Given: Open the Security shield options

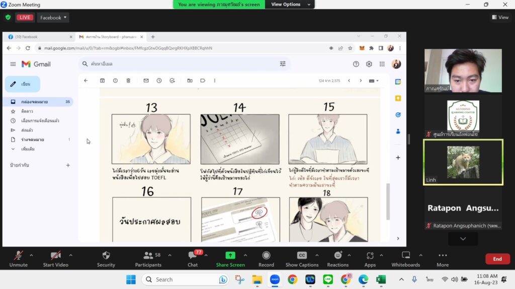Looking at the screenshot, I should (x=106, y=255).
